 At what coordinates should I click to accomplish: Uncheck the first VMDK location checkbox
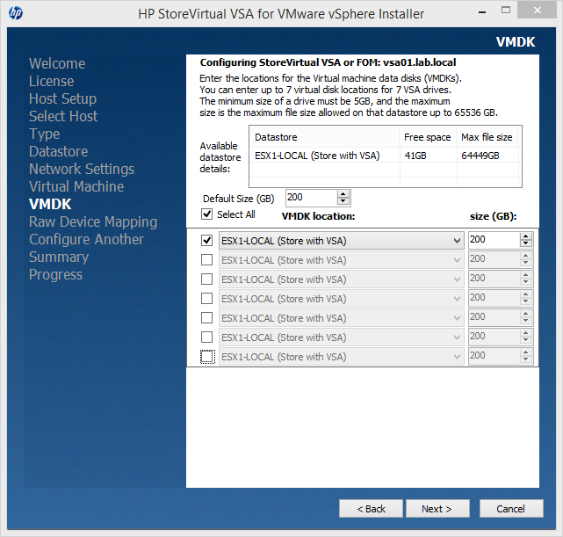point(206,240)
